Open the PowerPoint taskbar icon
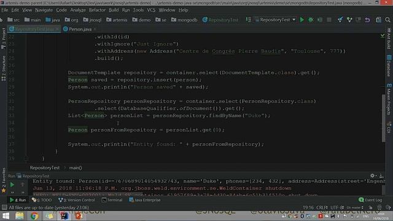Screen dimensions: 393x221 coord(79,215)
